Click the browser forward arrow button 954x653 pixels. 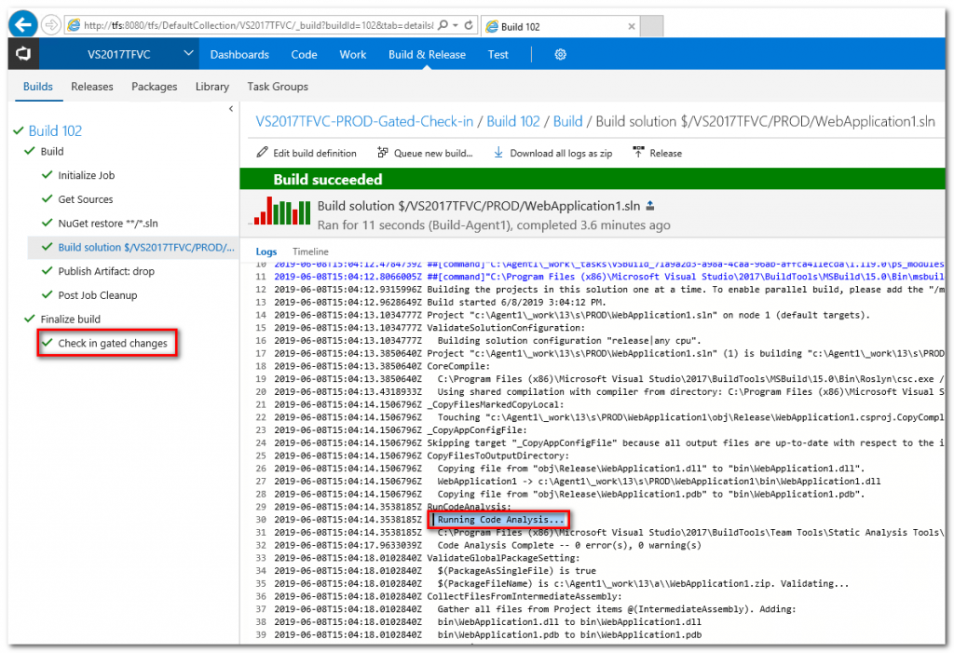point(51,25)
